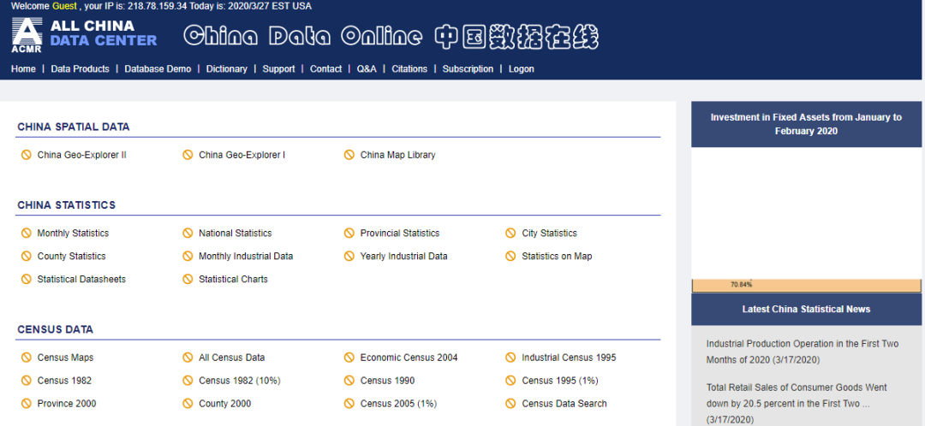
Task: Click the icon beside Yearly Industrial Data
Action: pos(349,257)
